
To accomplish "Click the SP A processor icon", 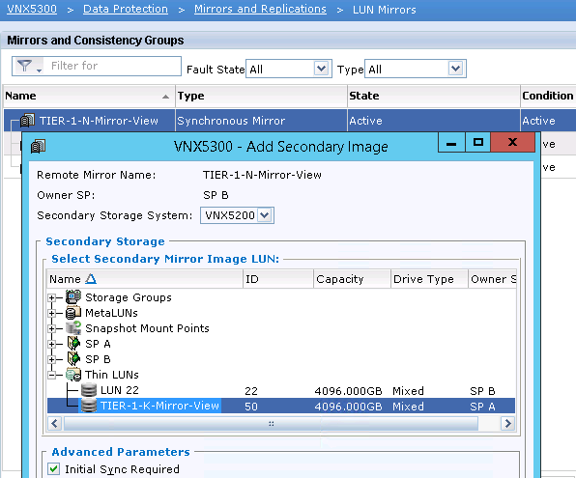I will tap(73, 344).
